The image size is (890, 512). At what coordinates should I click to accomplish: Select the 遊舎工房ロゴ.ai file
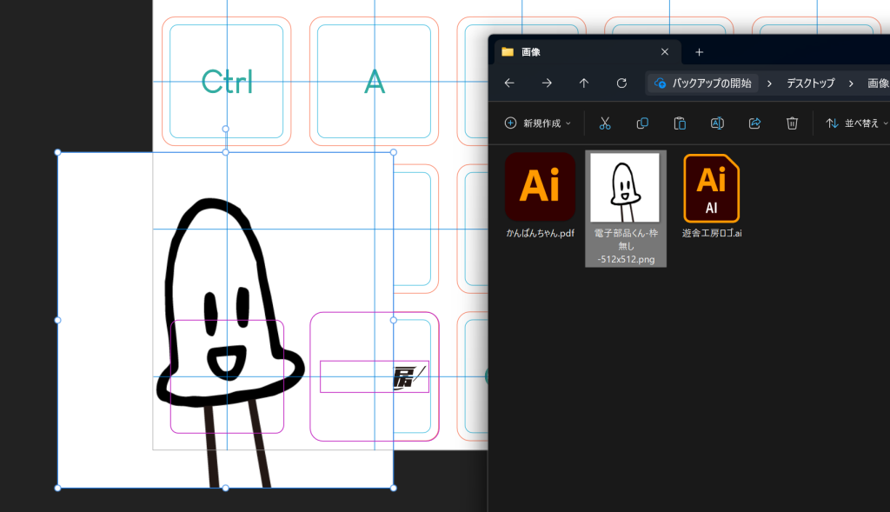coord(712,196)
